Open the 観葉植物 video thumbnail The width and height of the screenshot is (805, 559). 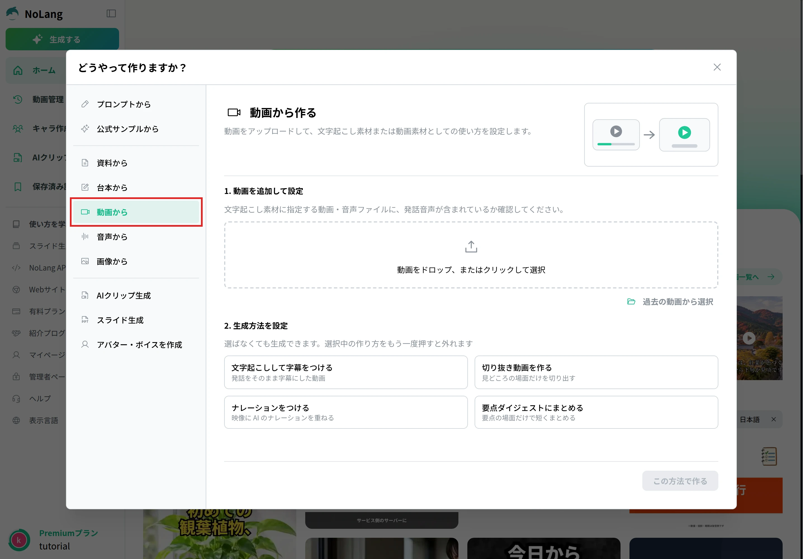tap(220, 534)
